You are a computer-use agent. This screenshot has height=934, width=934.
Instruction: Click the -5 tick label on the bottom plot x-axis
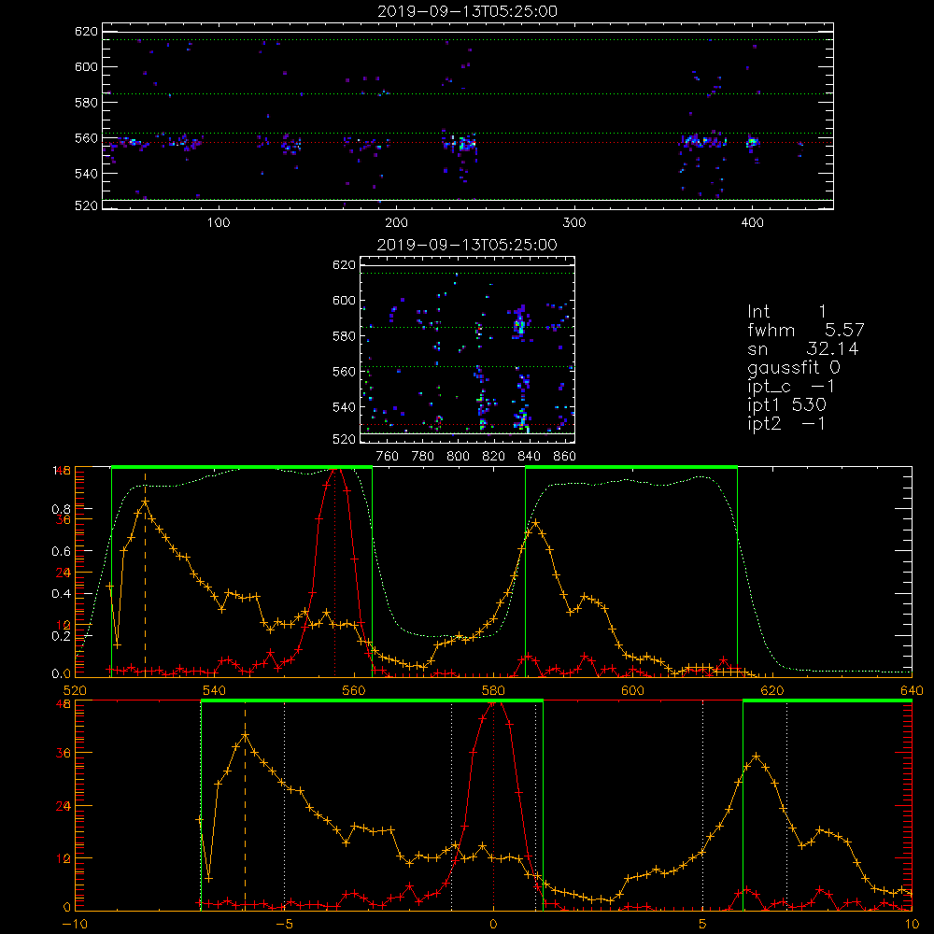click(286, 924)
